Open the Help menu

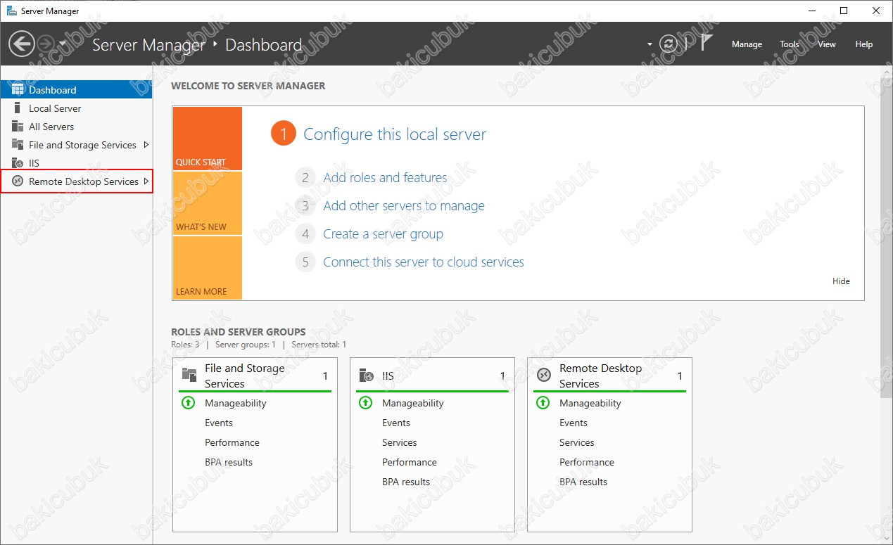tap(863, 44)
